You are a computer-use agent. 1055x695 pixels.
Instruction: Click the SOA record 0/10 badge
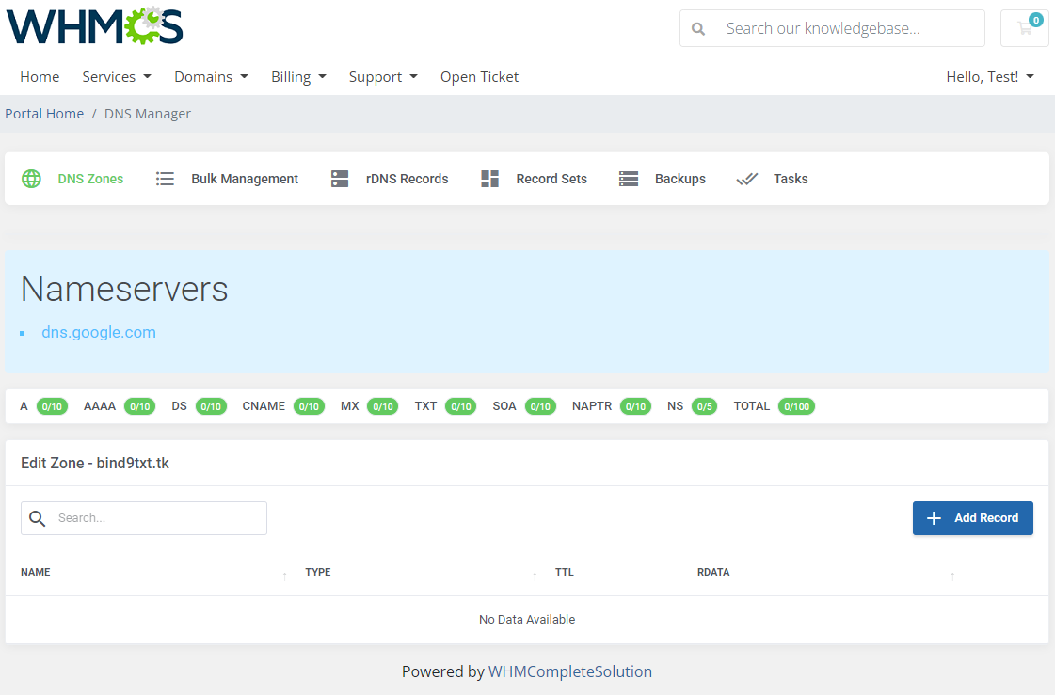pyautogui.click(x=540, y=406)
